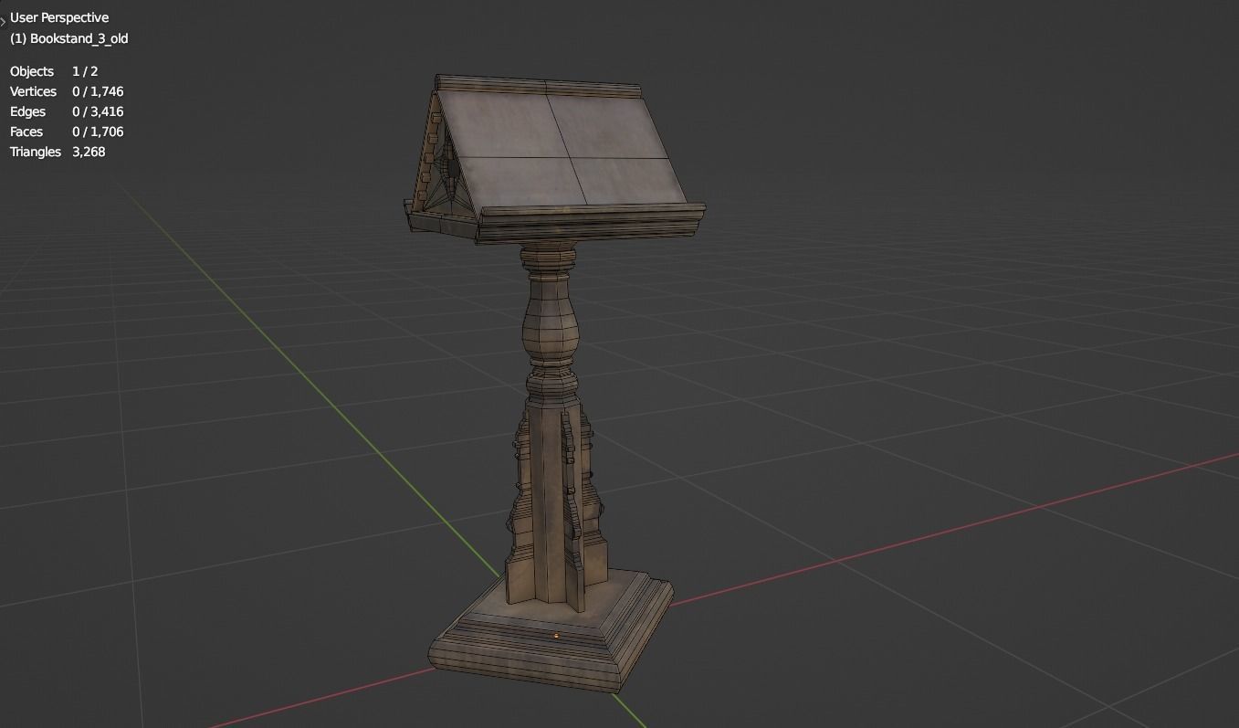Click the "0 / 1,706" faces value
This screenshot has height=728, width=1239.
coord(98,132)
